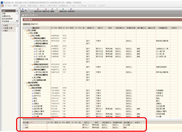The width and height of the screenshot is (182, 132).
Task: Show tree level 4 with the 4 button
Action: click(x=31, y=28)
